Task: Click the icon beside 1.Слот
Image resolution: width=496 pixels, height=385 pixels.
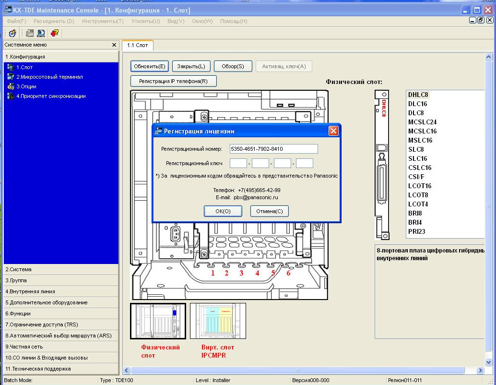Action: coord(11,67)
